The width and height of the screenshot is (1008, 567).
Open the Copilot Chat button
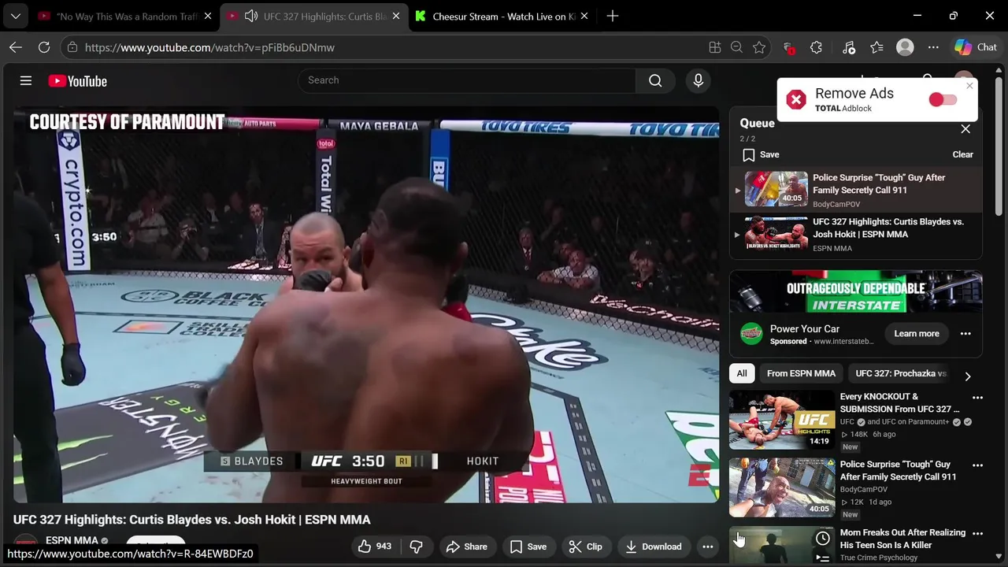(x=976, y=47)
